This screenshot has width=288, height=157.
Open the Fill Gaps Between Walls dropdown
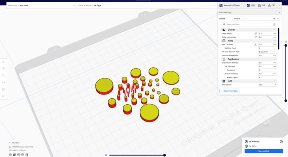click(267, 52)
